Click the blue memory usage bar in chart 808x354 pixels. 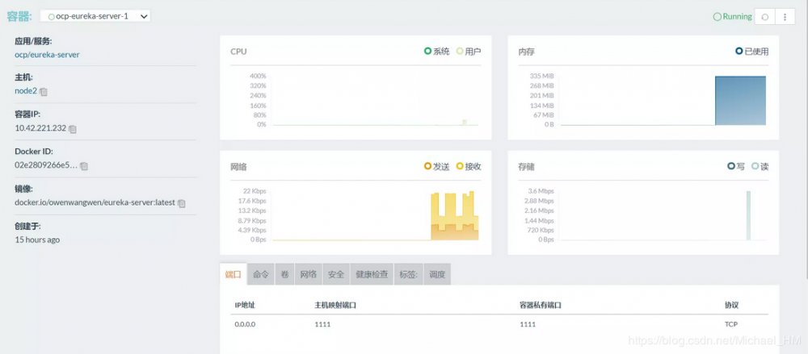[740, 101]
